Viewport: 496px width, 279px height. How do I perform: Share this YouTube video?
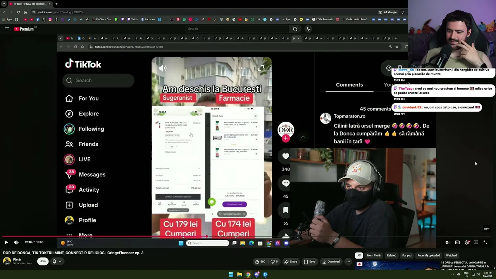click(x=291, y=262)
